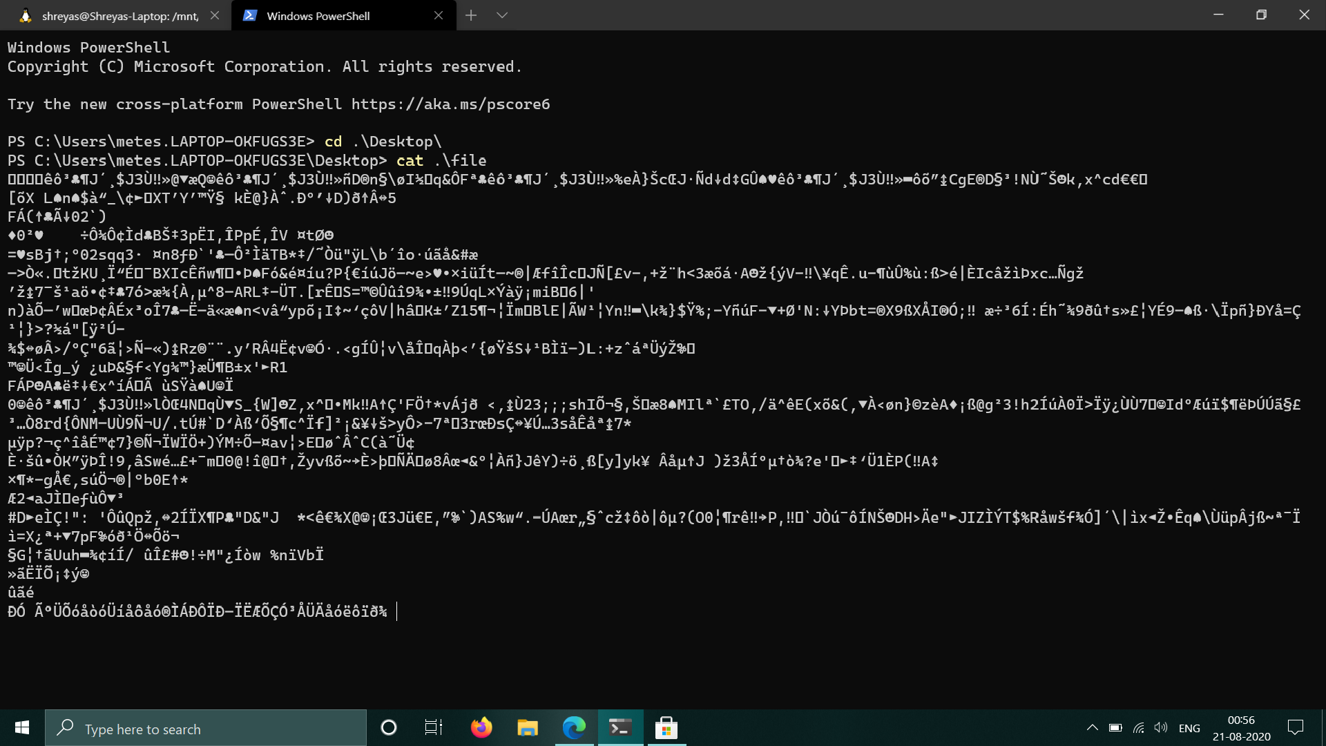Close the Windows PowerShell tab

click(x=439, y=15)
